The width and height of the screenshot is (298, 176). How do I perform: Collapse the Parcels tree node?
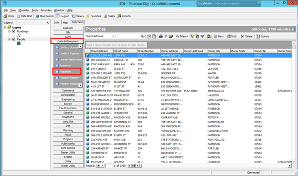pyautogui.click(x=10, y=39)
